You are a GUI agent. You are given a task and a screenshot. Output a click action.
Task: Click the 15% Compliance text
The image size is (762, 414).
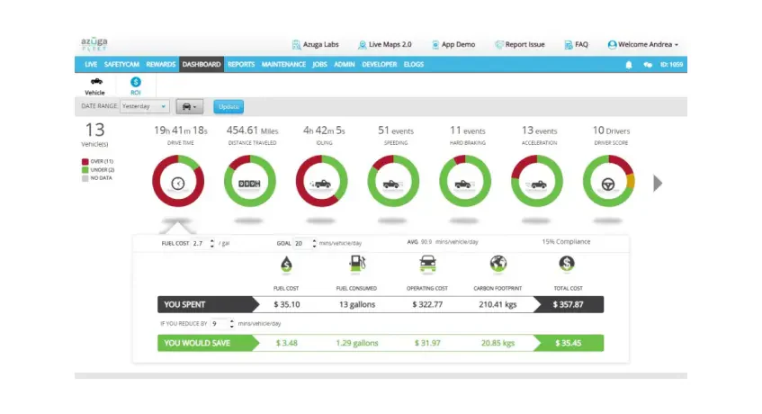566,241
